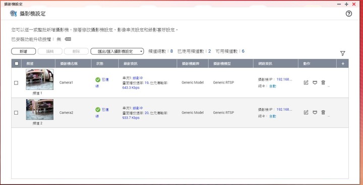Sort by 頻道 column header
The height and width of the screenshot is (185, 363).
pyautogui.click(x=38, y=63)
